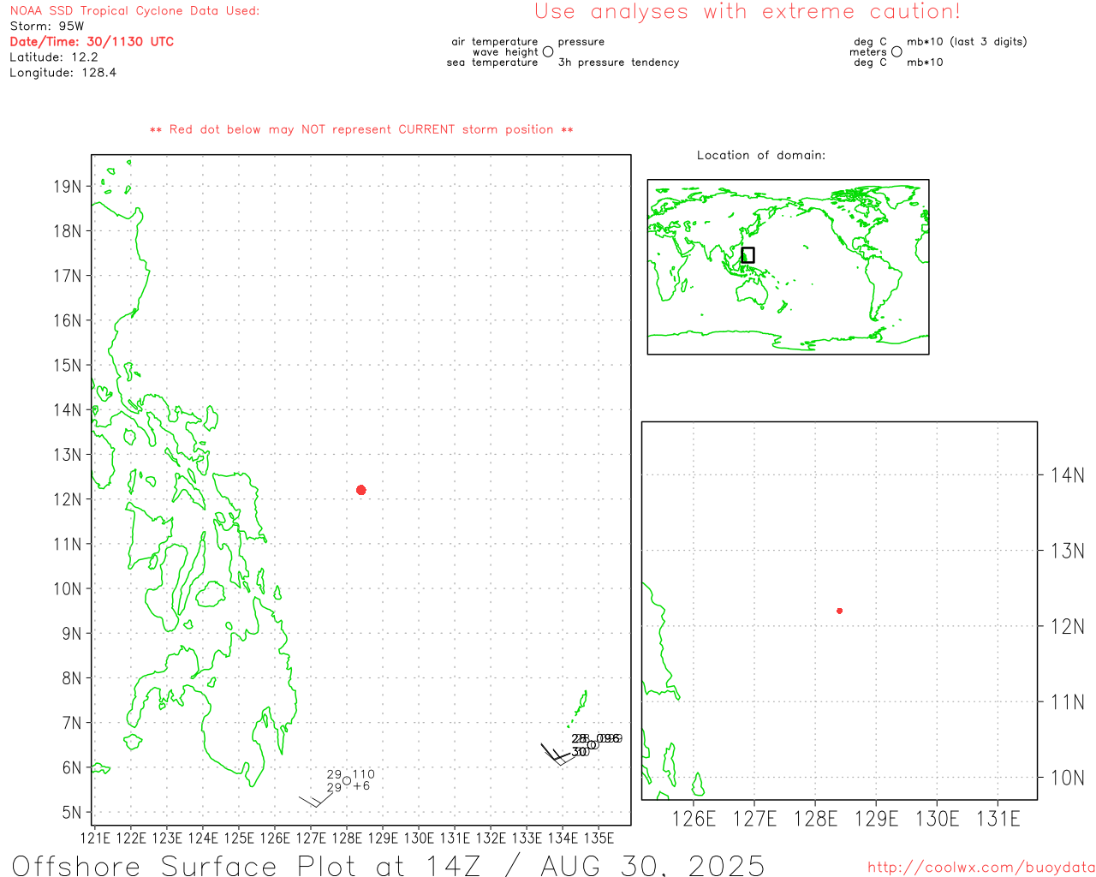Screen dimensions: 1096x877
Task: Click the 'Location of domain:' caption
Action: coord(761,155)
